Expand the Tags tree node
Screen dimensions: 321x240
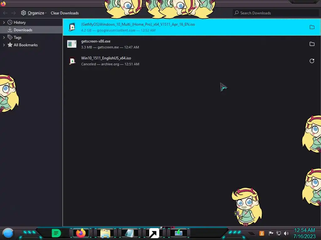[x=4, y=37]
